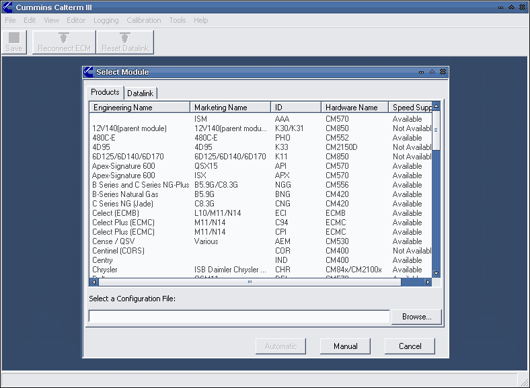This screenshot has width=530, height=388.
Task: Click the QSX15 marketing name cell
Action: tap(206, 166)
